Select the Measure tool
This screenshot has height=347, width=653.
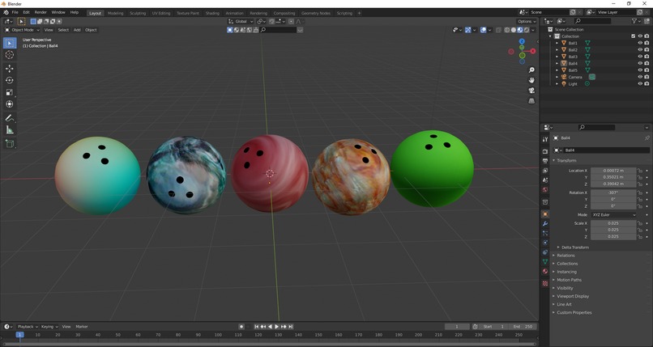coord(10,130)
